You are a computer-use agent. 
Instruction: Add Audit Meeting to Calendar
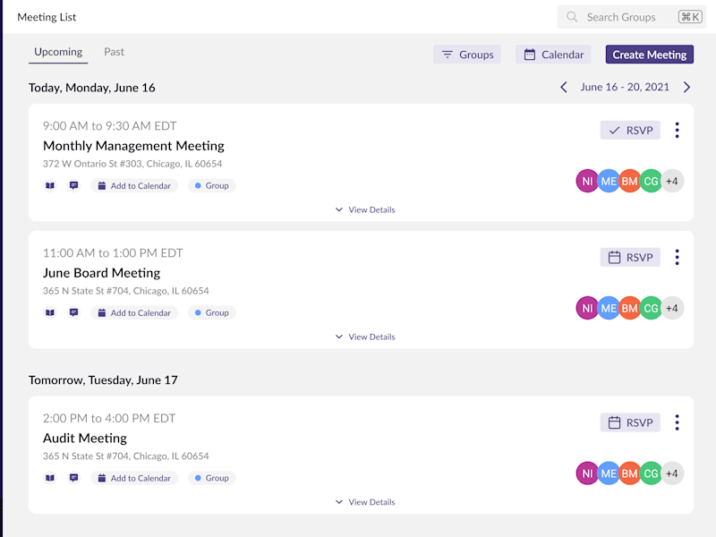pos(134,478)
